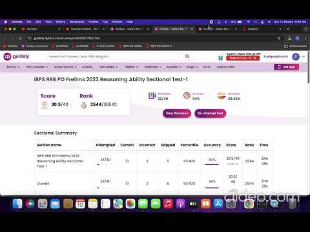Open Photos from the Dock
This screenshot has width=310, height=232.
coord(130,204)
